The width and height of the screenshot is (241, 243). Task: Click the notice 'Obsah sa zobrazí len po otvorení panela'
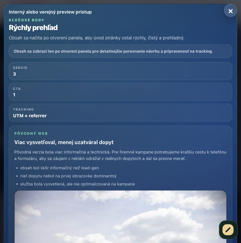pos(120,51)
